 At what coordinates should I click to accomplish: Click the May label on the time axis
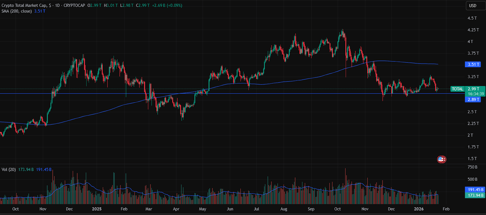pos(203,209)
